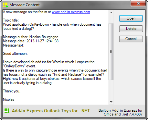
Task: Follow the www.add-in-express.com link
Action: [x=71, y=12]
